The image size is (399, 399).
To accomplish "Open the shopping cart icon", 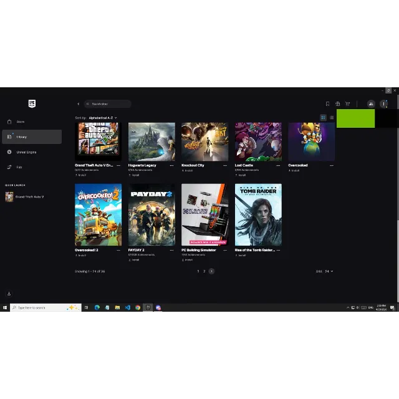I will (x=347, y=104).
